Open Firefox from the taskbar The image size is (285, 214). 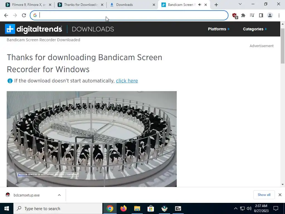[x=123, y=208]
